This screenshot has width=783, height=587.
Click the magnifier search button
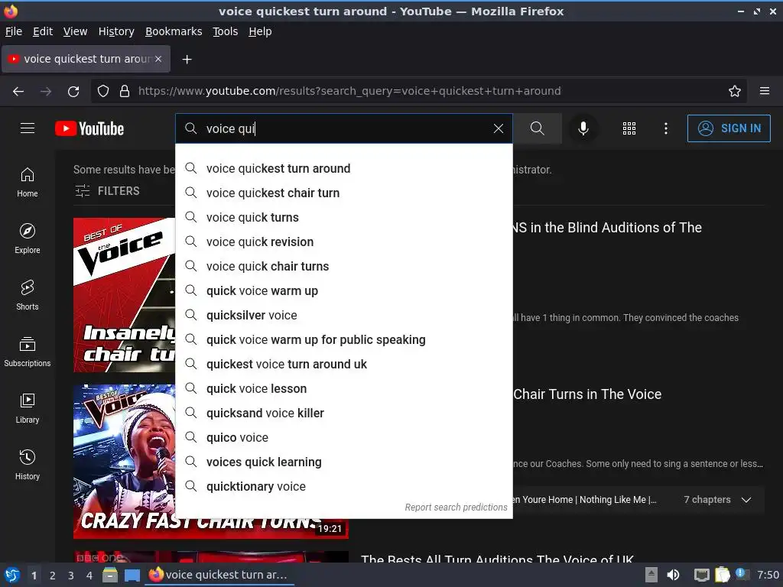click(x=538, y=128)
